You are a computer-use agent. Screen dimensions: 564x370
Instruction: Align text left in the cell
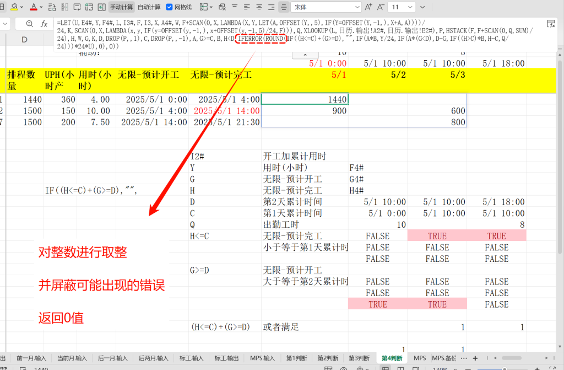247,7
